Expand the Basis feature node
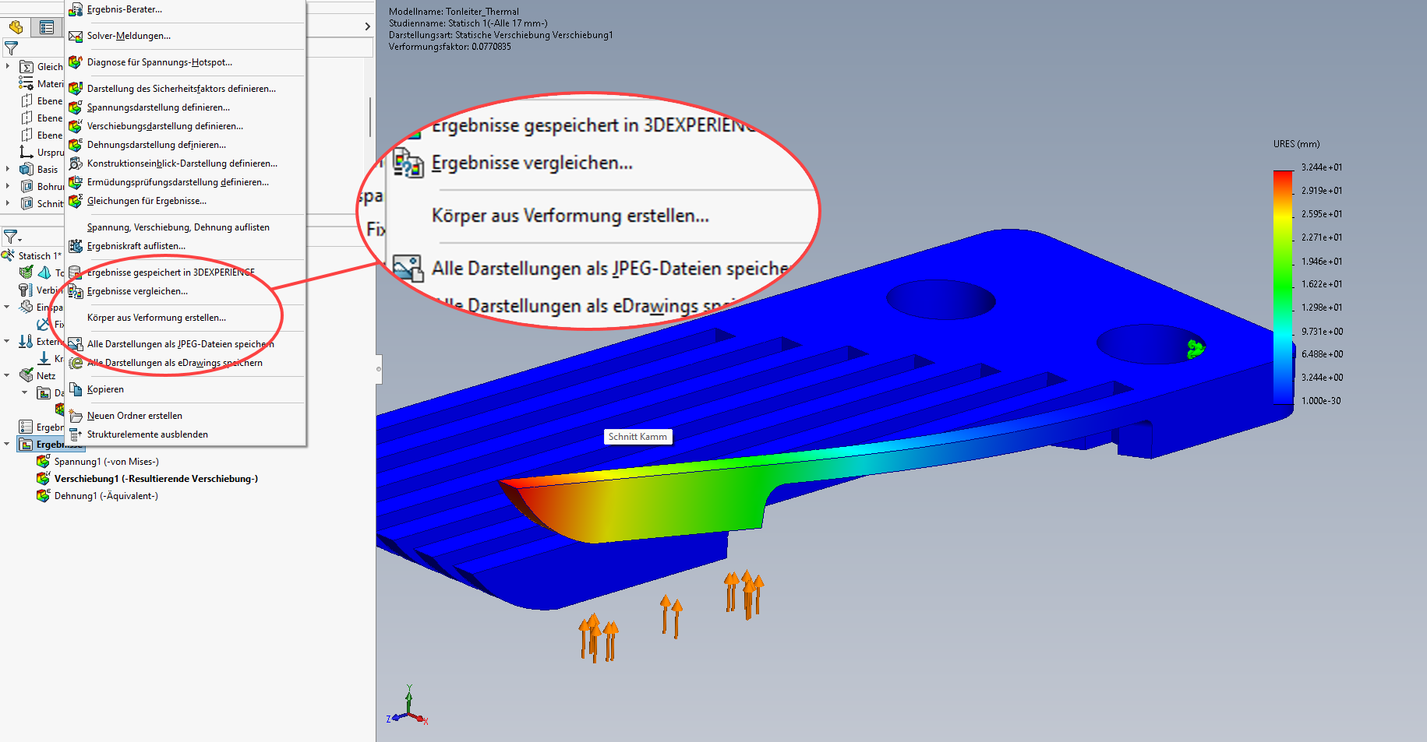This screenshot has width=1427, height=742. (7, 169)
